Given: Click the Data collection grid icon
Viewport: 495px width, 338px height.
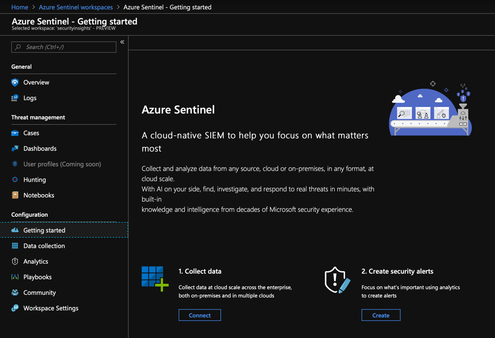Looking at the screenshot, I should tap(15, 246).
